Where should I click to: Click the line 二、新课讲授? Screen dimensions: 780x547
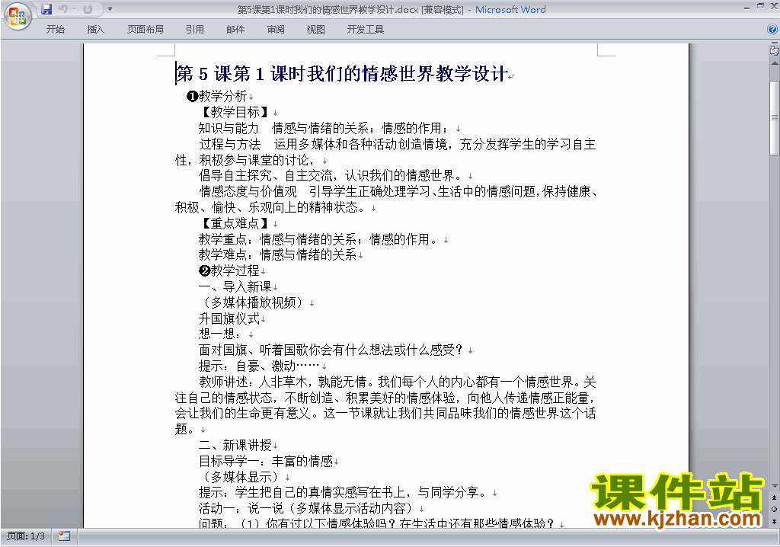point(235,445)
